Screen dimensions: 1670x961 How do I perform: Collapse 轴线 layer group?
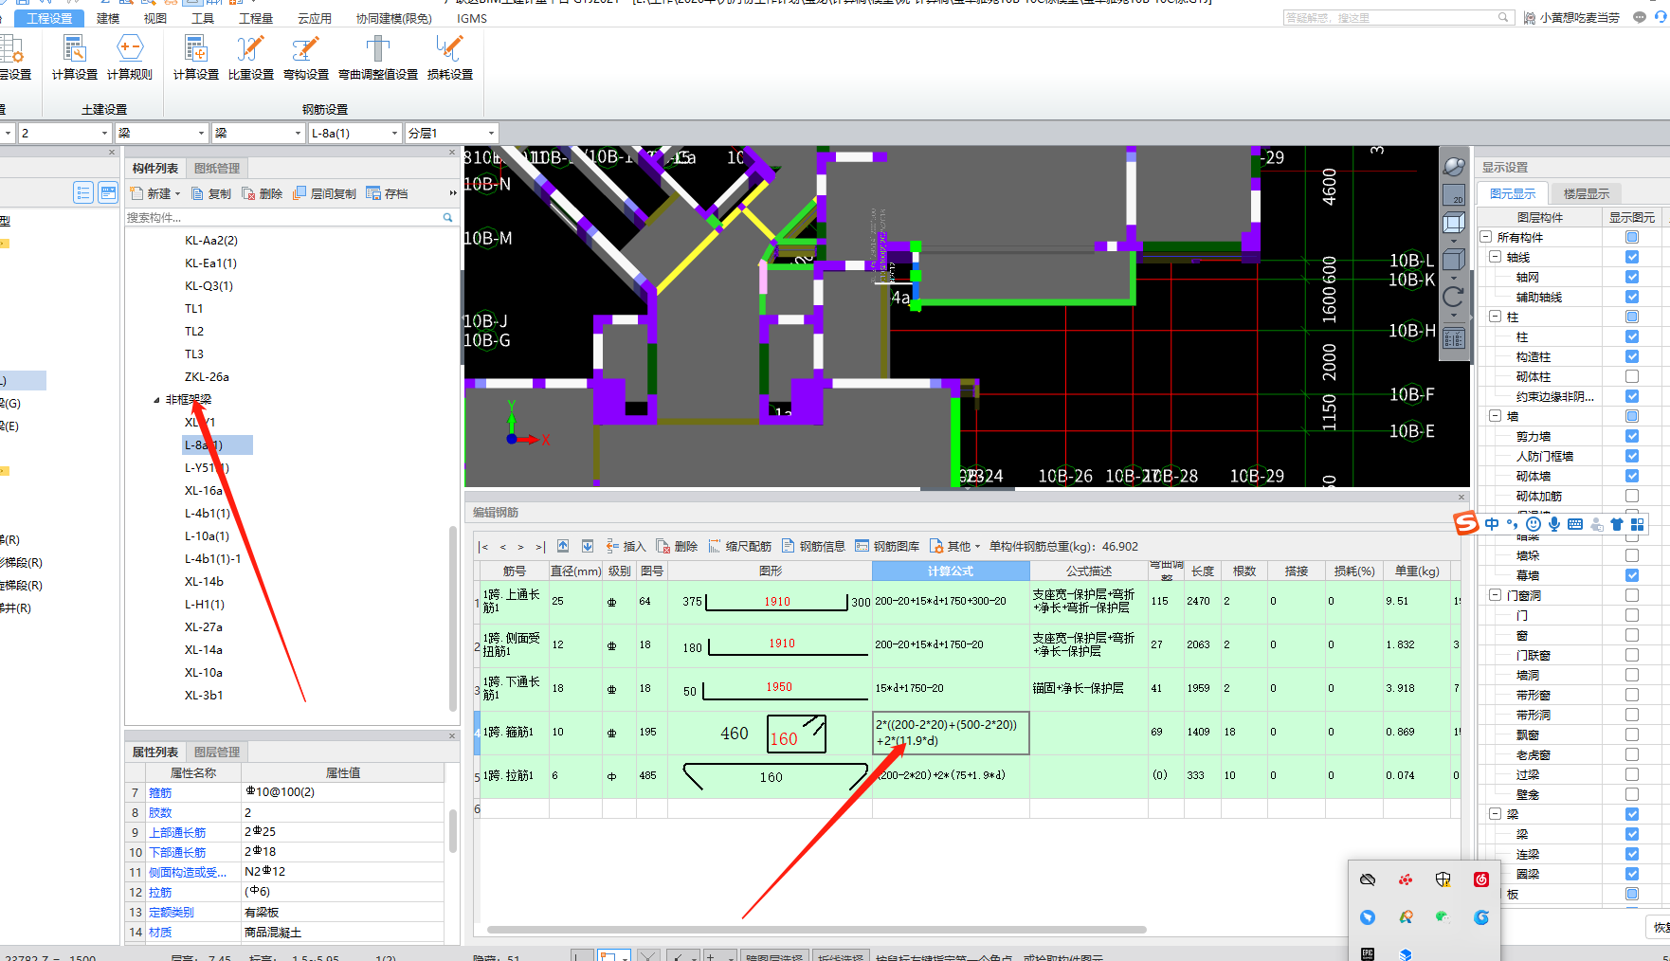coord(1495,257)
